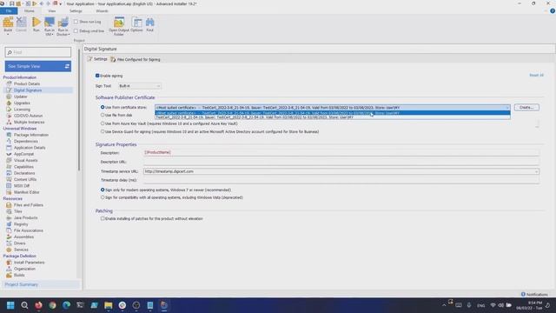The width and height of the screenshot is (556, 313).
Task: Open the Builds page
Action: [19, 275]
